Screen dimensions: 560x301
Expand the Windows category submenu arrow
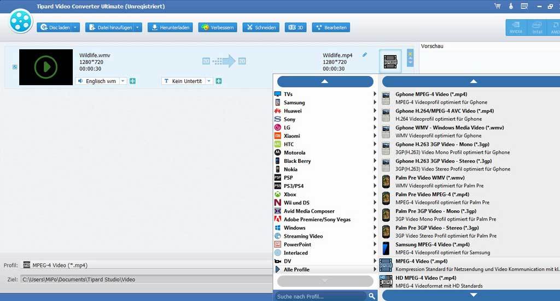pyautogui.click(x=375, y=228)
